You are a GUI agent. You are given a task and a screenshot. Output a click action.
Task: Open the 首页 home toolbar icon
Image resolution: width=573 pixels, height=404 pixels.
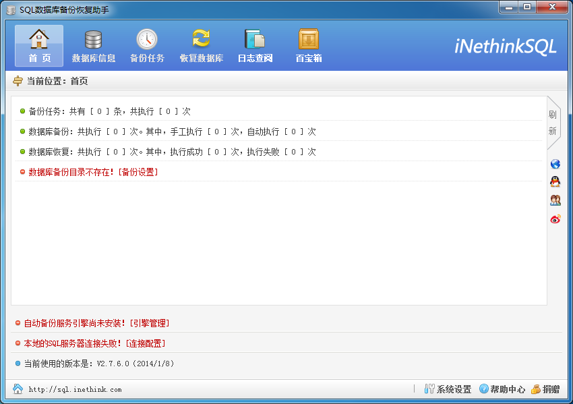pyautogui.click(x=39, y=46)
